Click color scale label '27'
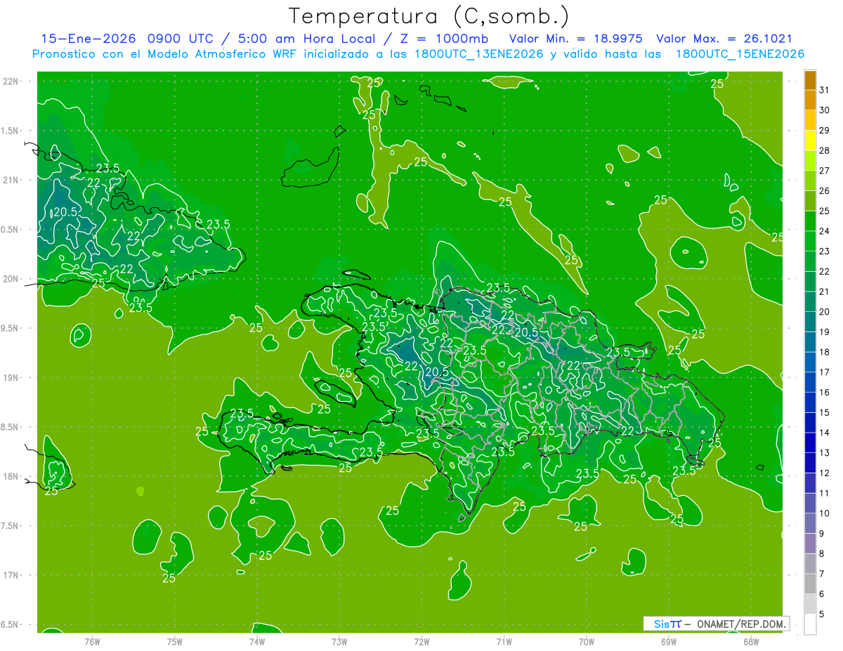Screen dimensions: 843x651 coord(824,171)
